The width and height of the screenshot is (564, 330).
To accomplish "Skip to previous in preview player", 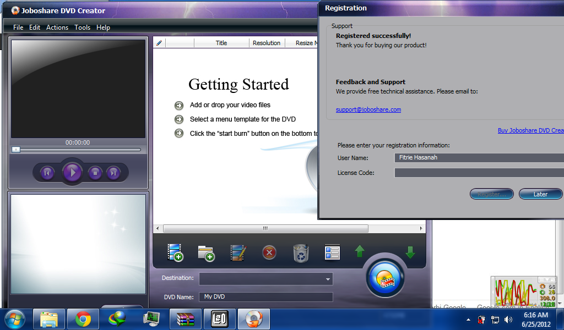I will pos(47,173).
